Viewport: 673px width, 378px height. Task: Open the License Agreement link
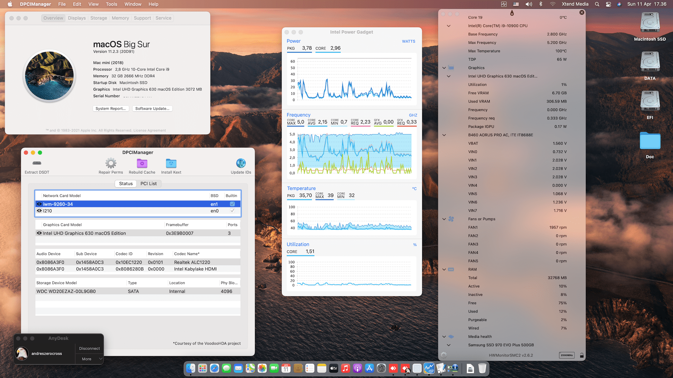click(x=150, y=131)
